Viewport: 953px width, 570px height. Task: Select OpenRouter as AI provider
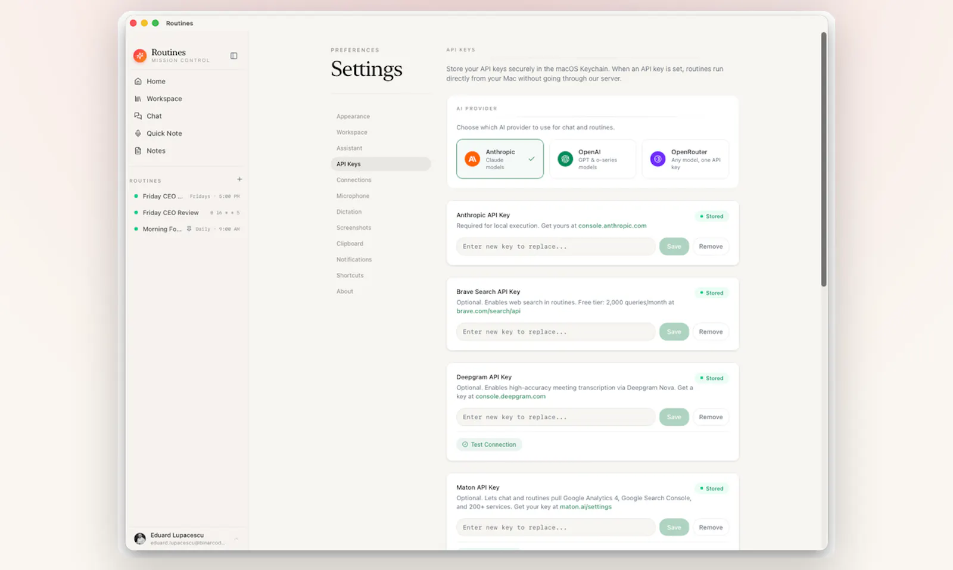(x=686, y=159)
